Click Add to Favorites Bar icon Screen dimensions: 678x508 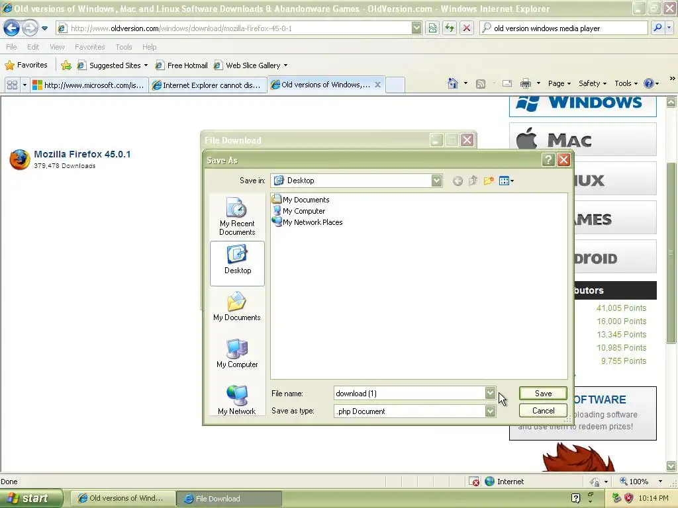point(66,65)
